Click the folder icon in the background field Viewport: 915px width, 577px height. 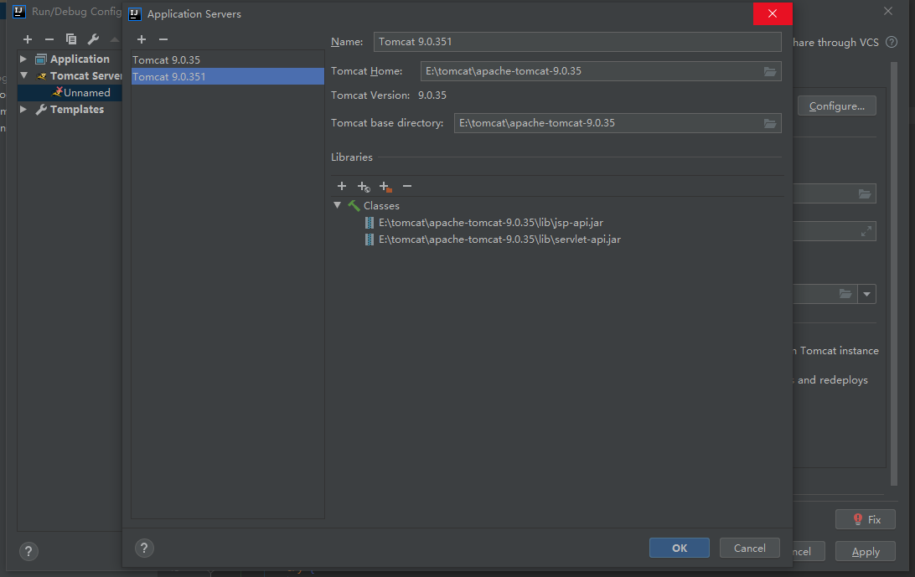click(x=864, y=193)
